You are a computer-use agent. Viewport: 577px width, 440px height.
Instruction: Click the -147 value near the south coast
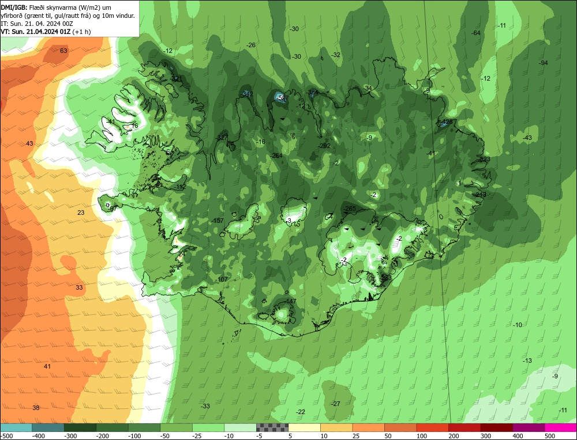(290, 301)
